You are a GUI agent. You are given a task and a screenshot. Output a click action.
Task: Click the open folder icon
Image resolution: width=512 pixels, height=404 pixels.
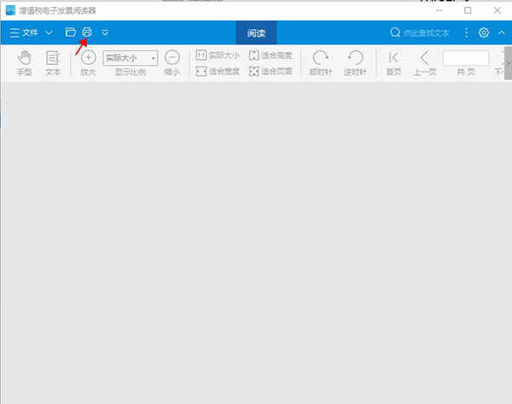[x=71, y=32]
